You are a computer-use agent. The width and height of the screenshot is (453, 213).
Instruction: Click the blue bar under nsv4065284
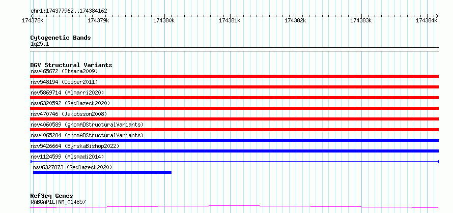234,140
